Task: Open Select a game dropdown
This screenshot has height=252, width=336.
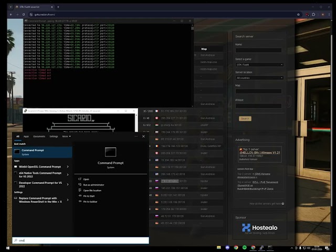Action: [x=259, y=65]
